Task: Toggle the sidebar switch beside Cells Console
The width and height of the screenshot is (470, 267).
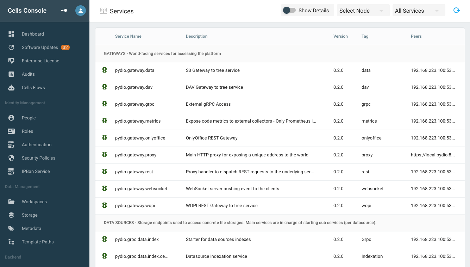Action: [64, 11]
